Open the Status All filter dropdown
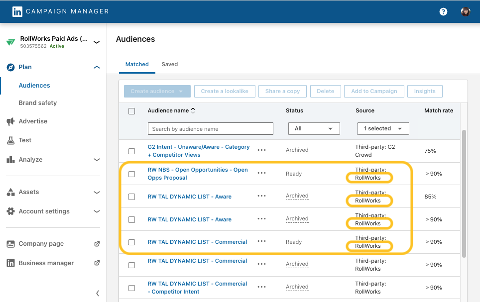The width and height of the screenshot is (480, 302). point(314,128)
